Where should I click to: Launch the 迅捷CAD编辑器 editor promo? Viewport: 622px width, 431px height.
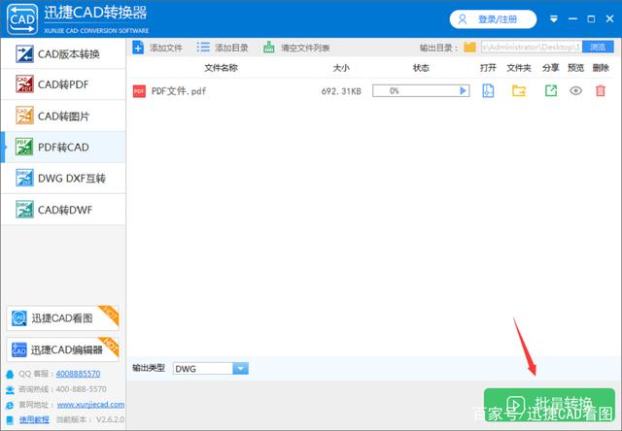[62, 349]
